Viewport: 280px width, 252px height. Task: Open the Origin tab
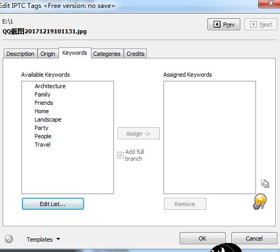48,54
